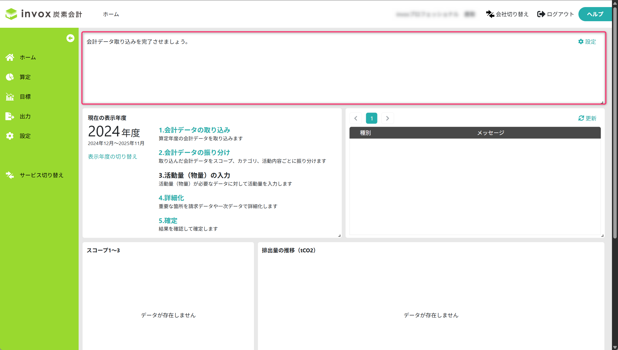Open 1.会計データの取り込み link
The image size is (618, 350).
click(x=194, y=130)
